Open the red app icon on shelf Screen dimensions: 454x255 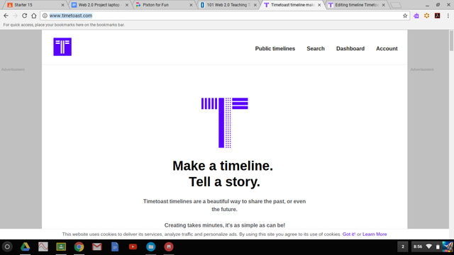[x=169, y=246]
